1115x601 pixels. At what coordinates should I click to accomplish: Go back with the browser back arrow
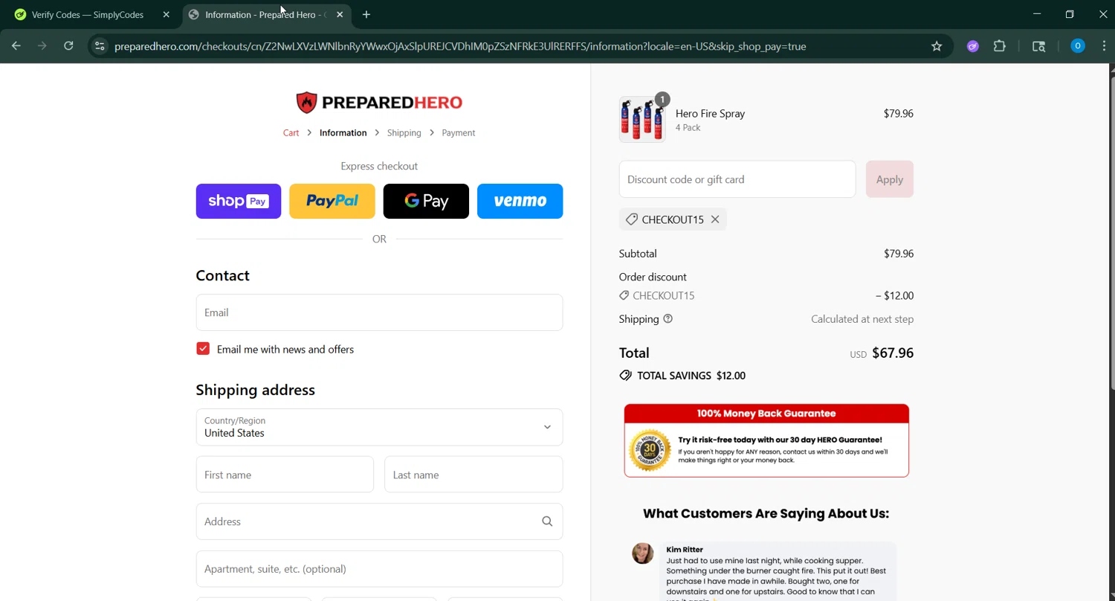click(16, 46)
